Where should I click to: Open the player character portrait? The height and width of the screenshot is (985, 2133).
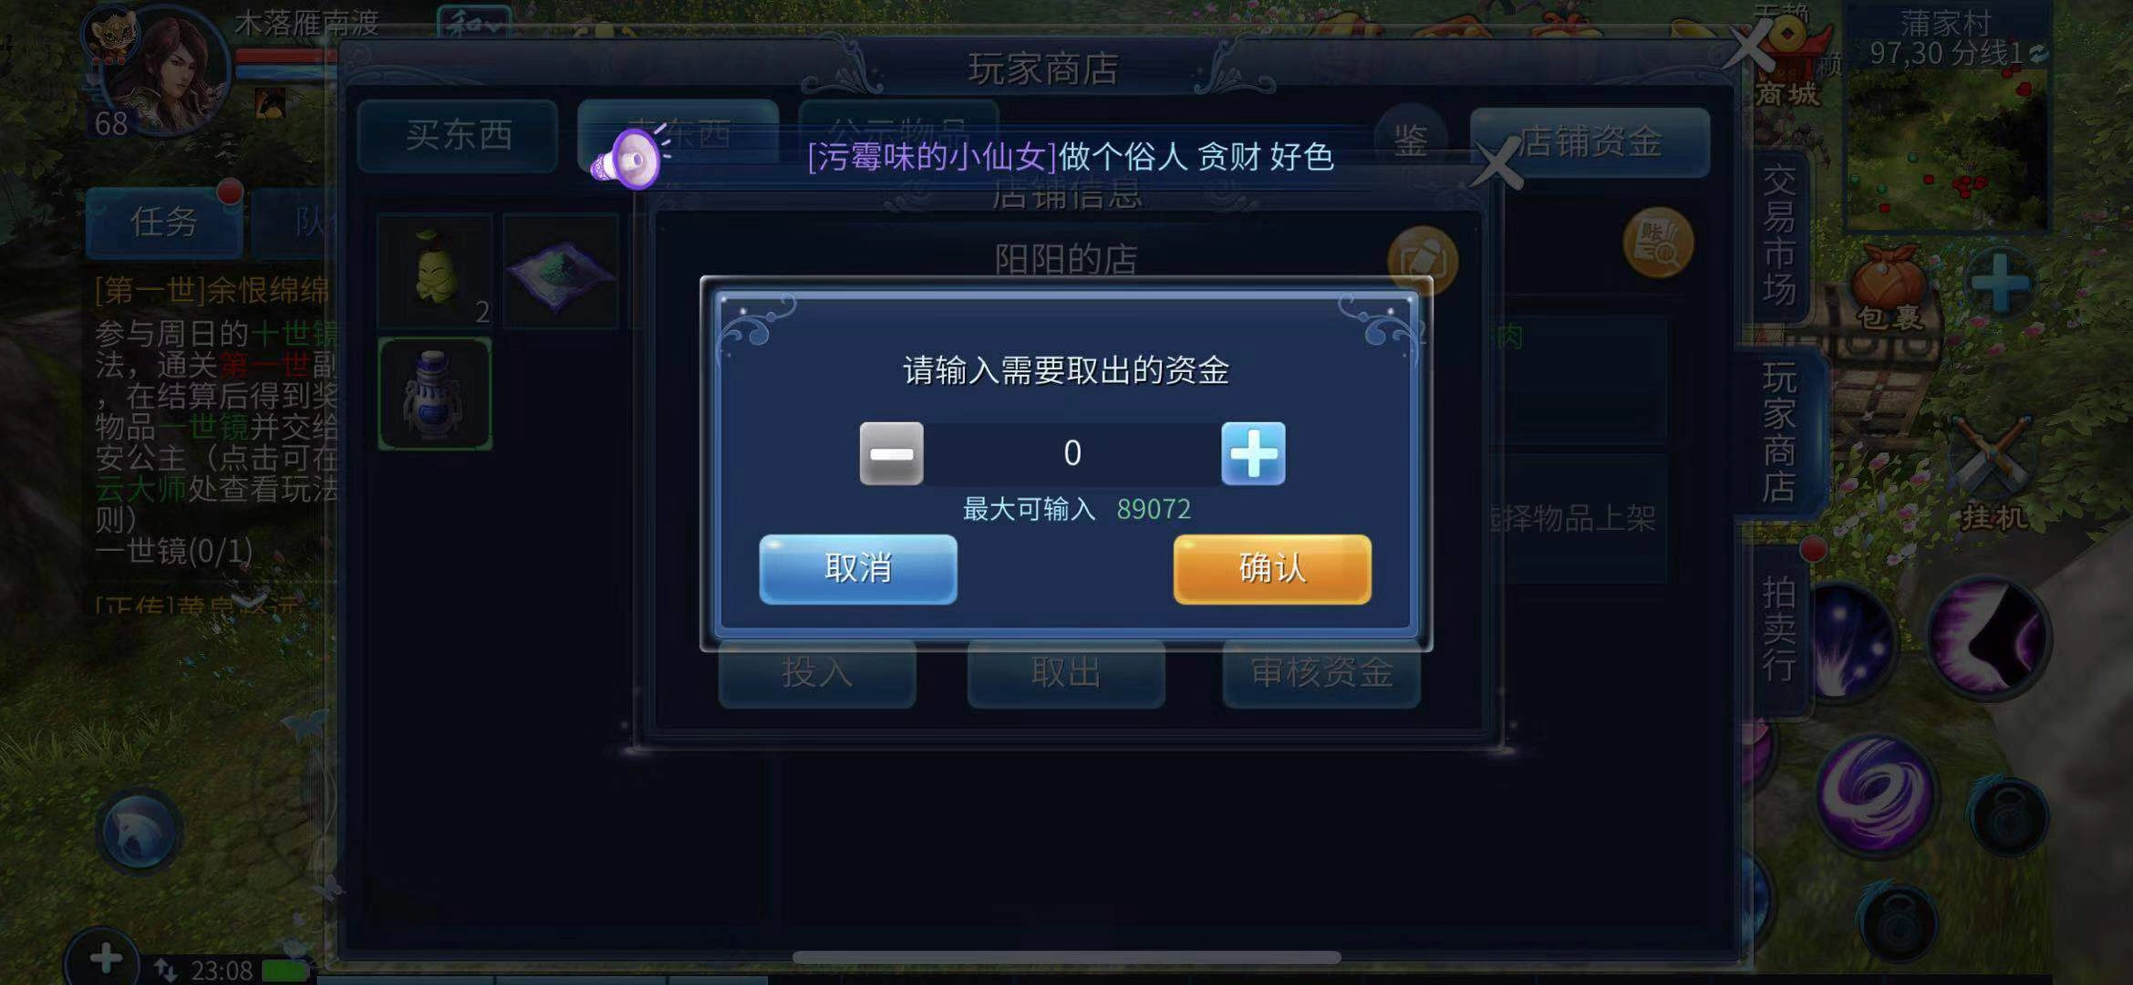[x=162, y=71]
